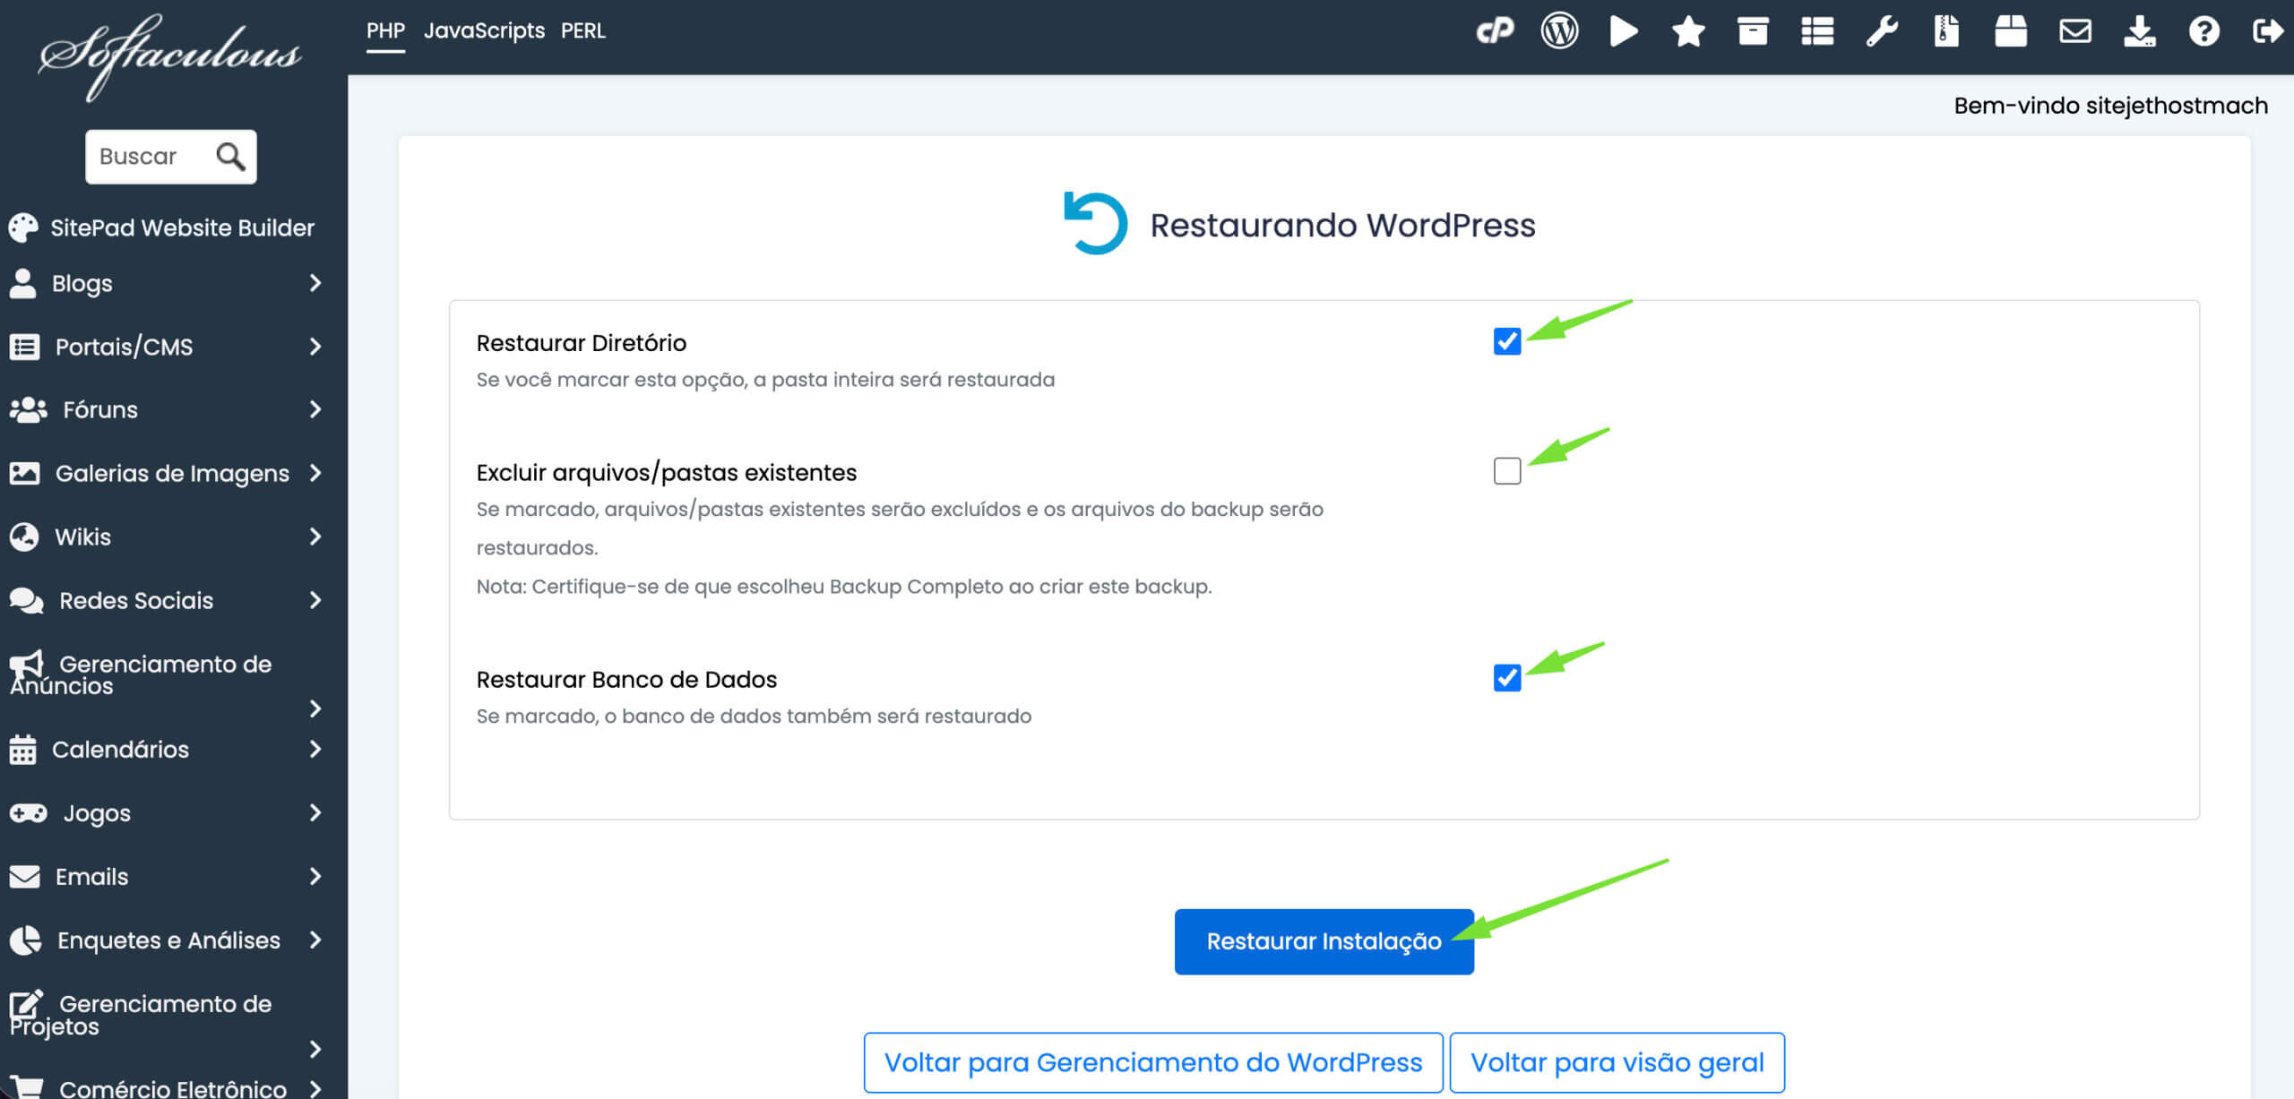Open the cPanel icon in top toolbar
The image size is (2294, 1099).
point(1495,31)
